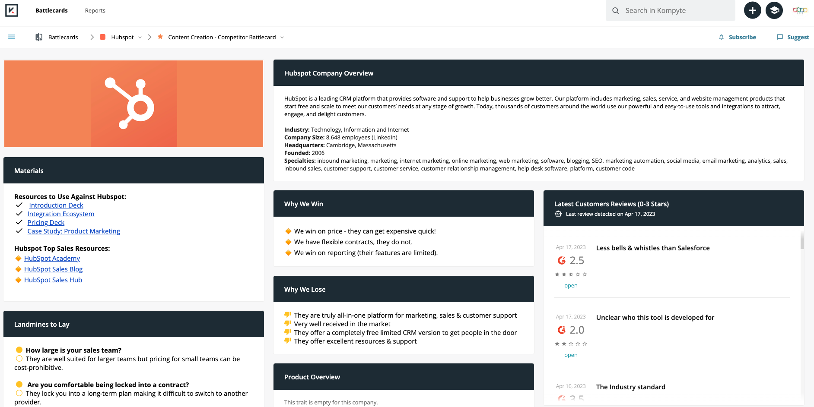Click the HubSpot logo banner image
The image size is (814, 407).
[134, 104]
